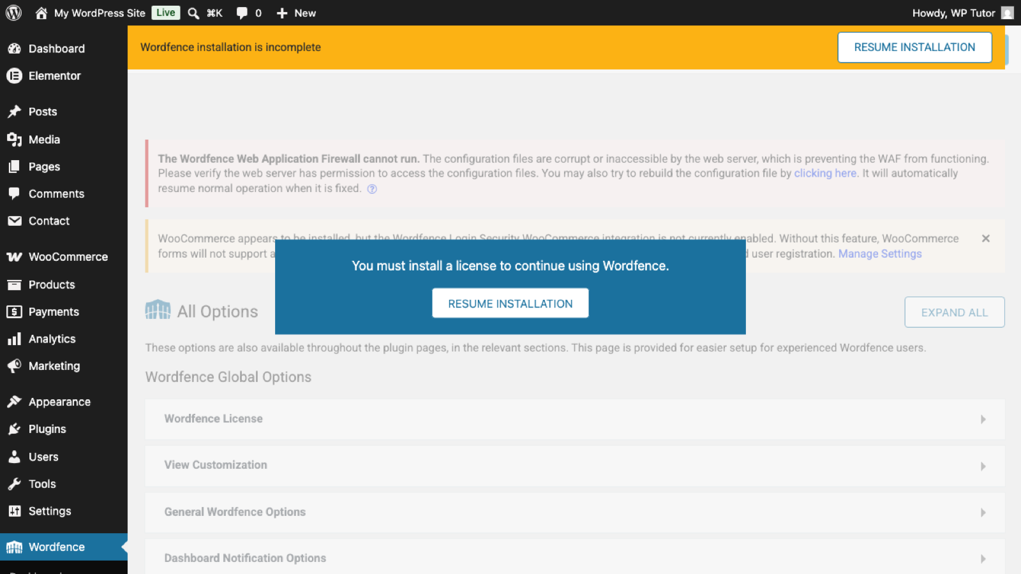This screenshot has width=1021, height=574.
Task: Open the Posts menu item label
Action: (x=43, y=112)
